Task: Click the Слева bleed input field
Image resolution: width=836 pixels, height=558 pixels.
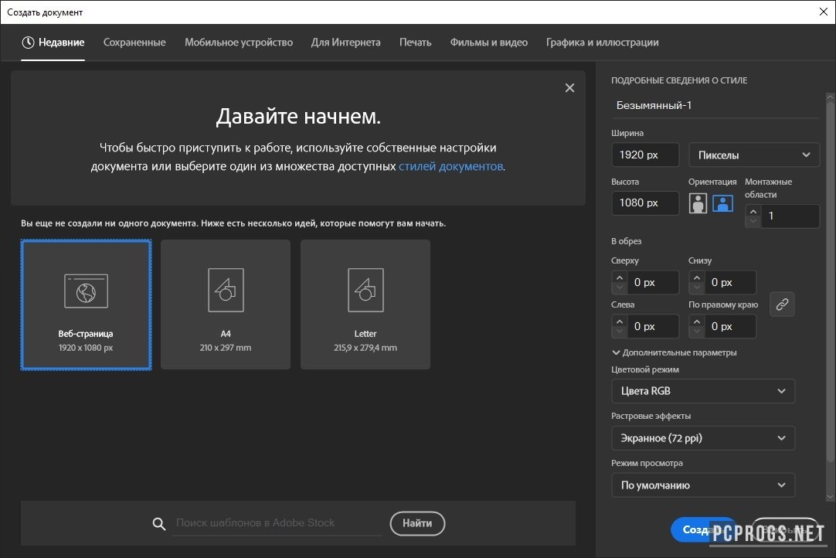Action: click(x=653, y=326)
